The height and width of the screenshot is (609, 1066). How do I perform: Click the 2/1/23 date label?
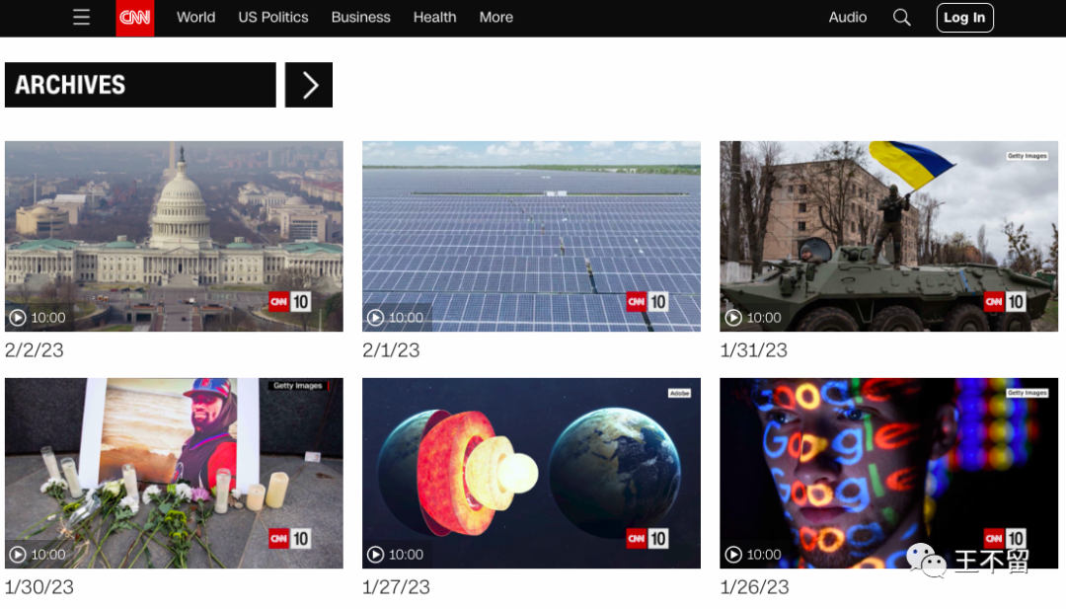[391, 350]
